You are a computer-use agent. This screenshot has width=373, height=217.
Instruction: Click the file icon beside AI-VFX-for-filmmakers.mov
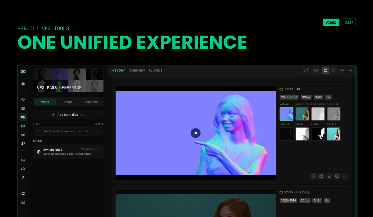click(38, 131)
